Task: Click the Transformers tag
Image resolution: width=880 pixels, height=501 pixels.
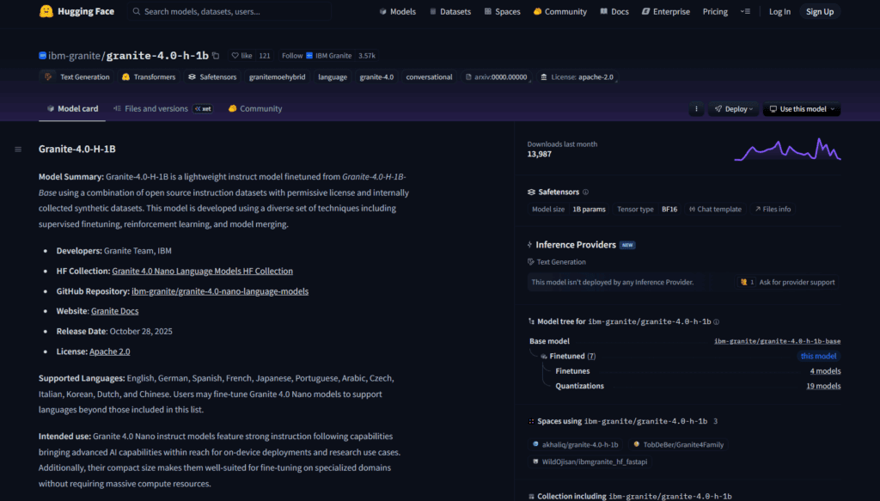Action: [149, 76]
